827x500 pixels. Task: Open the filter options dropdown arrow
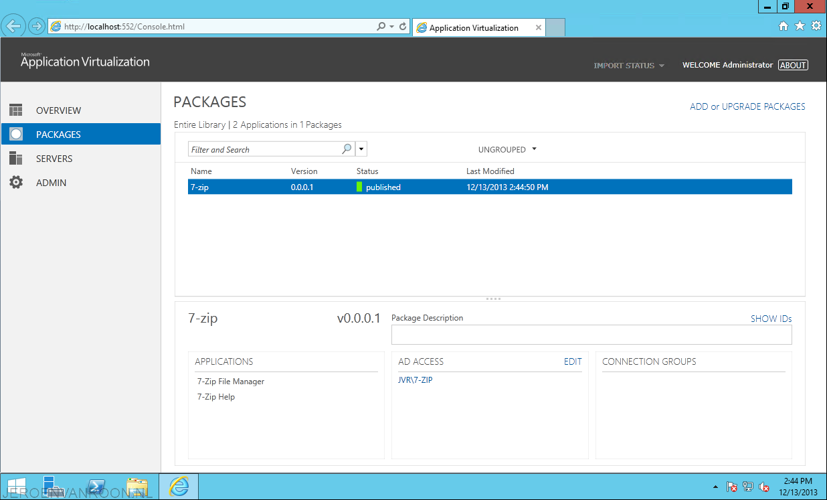click(361, 149)
